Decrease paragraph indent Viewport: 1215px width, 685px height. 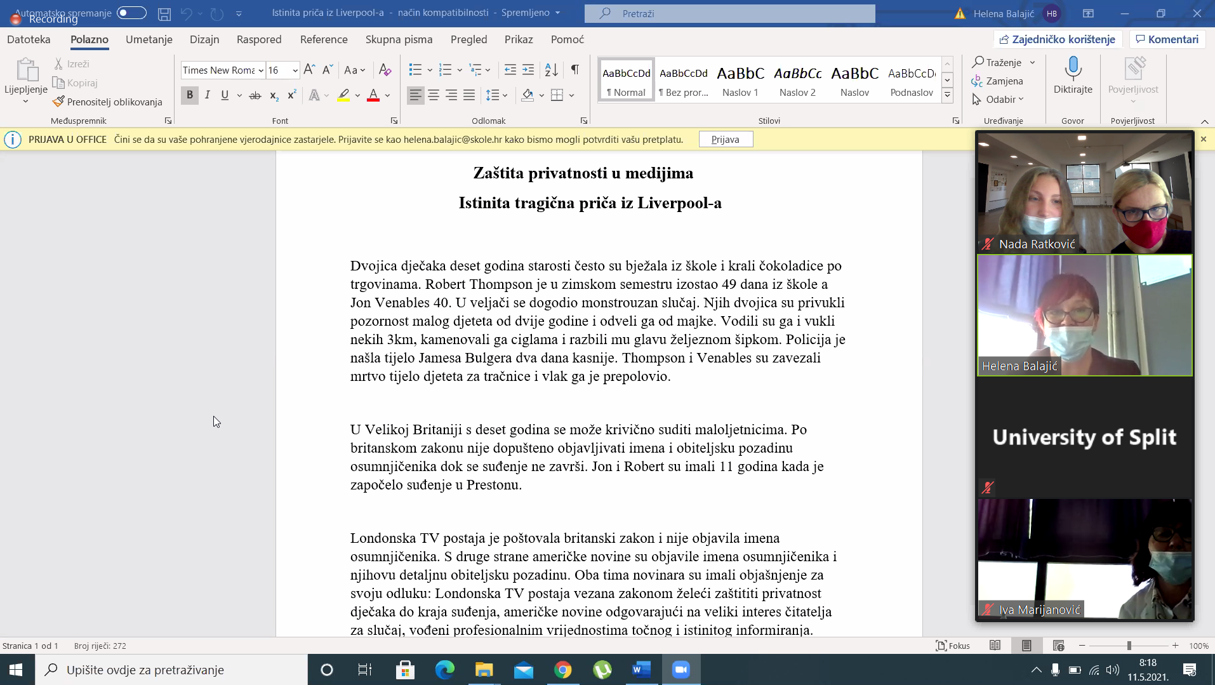pyautogui.click(x=510, y=70)
